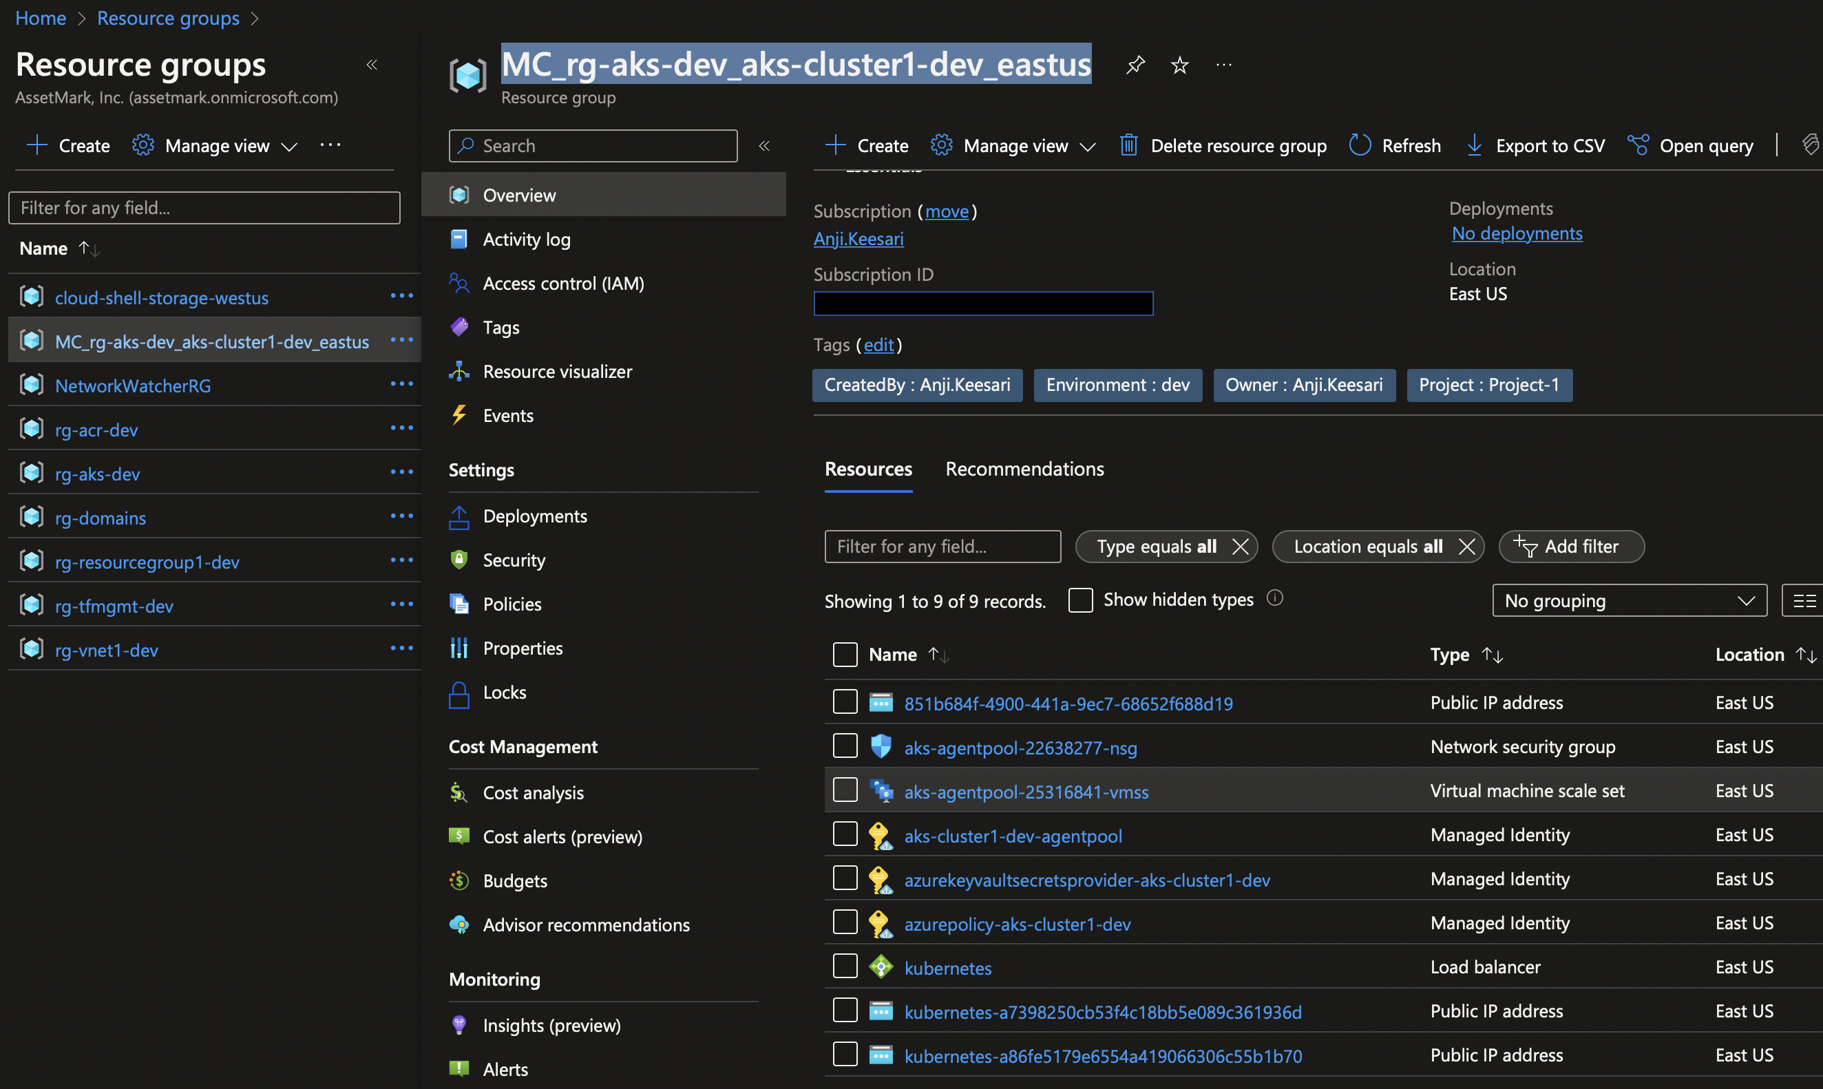Check the box for azurepolicy-aks-cluster1-dev
This screenshot has height=1089, width=1823.
pos(845,922)
